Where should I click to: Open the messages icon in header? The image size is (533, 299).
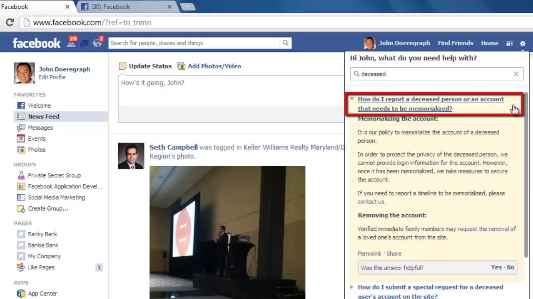pos(85,43)
